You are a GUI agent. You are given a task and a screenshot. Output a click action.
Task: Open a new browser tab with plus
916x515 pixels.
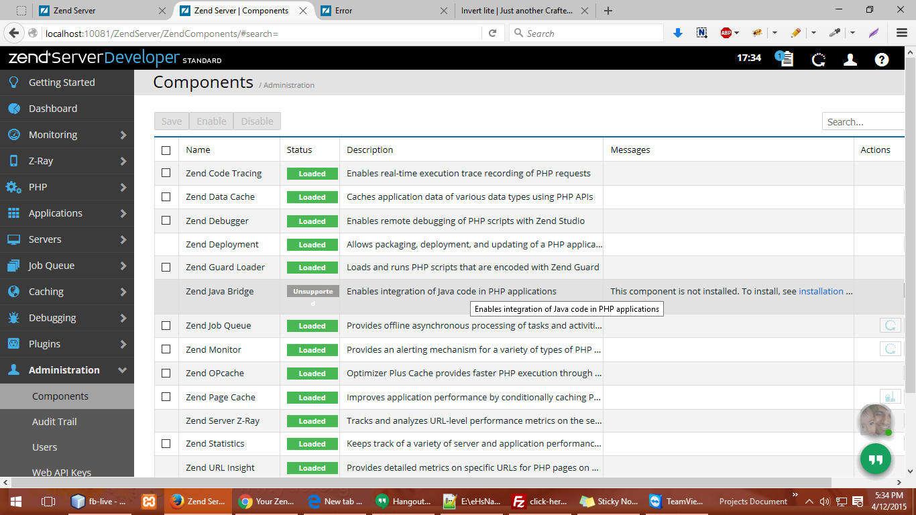(x=608, y=11)
